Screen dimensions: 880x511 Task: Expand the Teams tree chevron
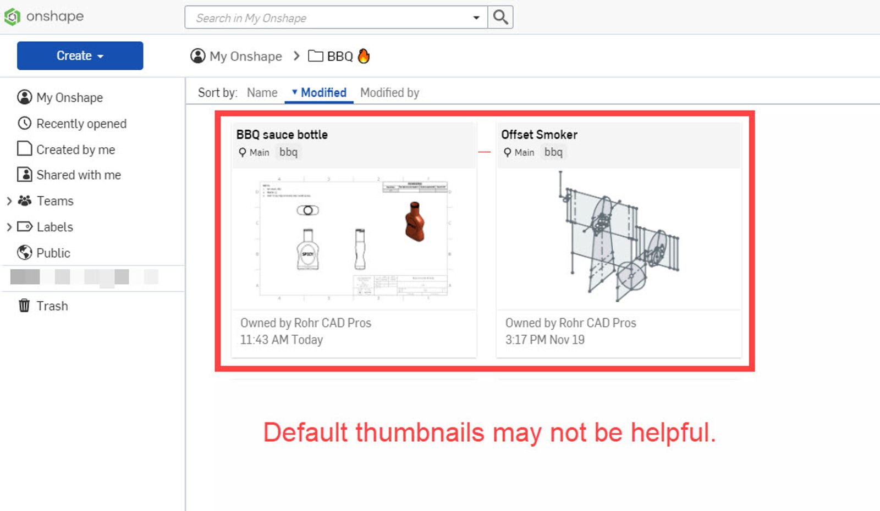9,201
